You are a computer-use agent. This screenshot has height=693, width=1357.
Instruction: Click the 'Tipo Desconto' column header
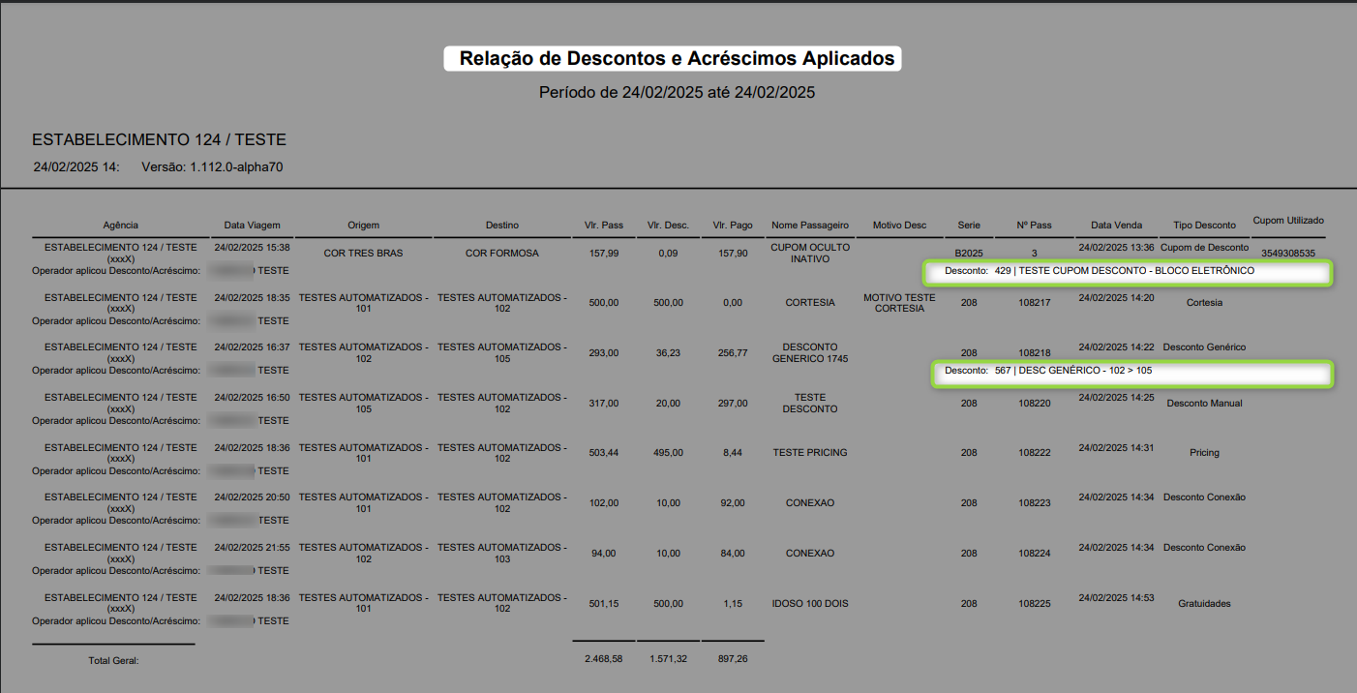pos(1205,226)
